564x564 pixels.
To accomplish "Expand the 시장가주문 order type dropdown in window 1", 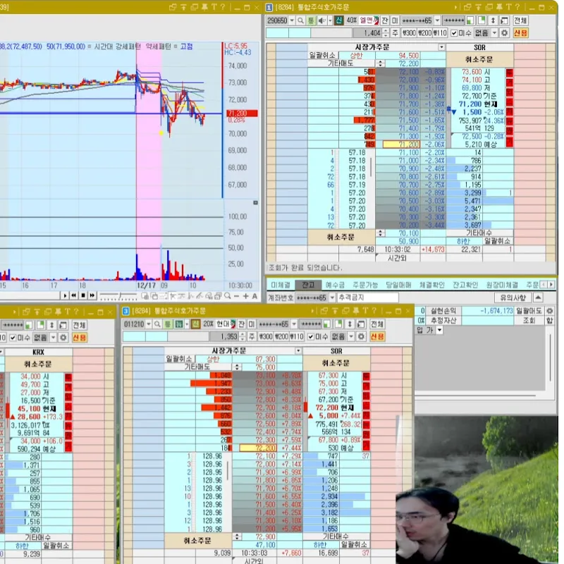I will coord(441,47).
